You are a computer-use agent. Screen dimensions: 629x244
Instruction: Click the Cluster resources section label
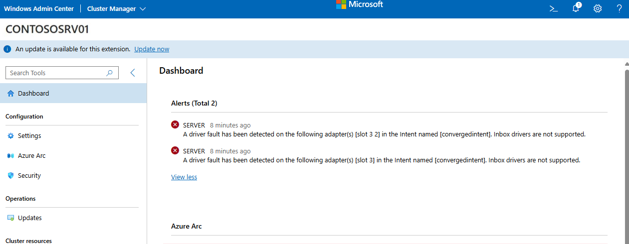click(x=28, y=241)
